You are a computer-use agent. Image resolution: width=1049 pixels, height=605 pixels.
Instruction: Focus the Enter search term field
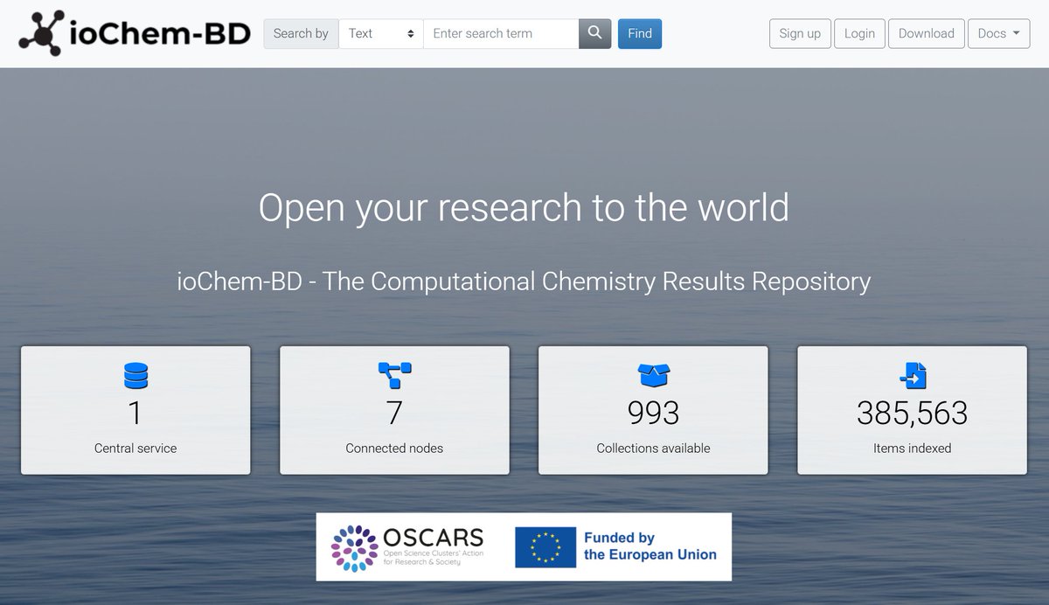click(x=501, y=33)
